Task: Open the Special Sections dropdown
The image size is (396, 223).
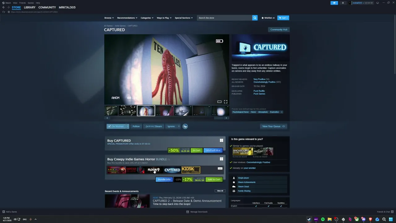Action: tap(184, 18)
